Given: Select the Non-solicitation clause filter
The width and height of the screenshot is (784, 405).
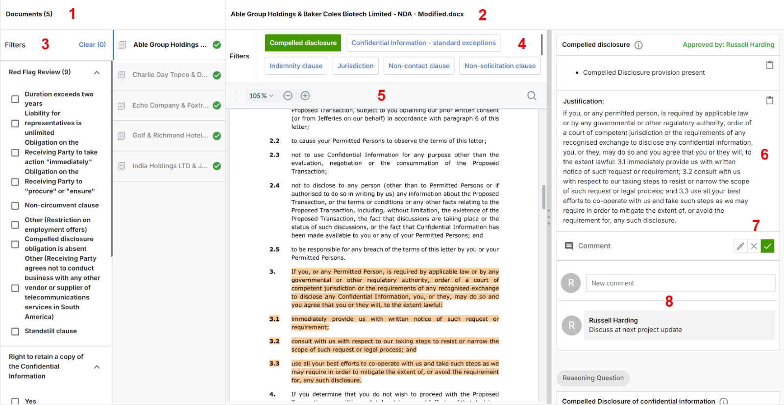Looking at the screenshot, I should click(x=500, y=66).
